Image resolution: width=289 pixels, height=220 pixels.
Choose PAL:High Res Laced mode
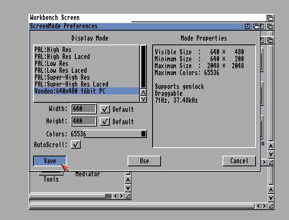pyautogui.click(x=62, y=56)
